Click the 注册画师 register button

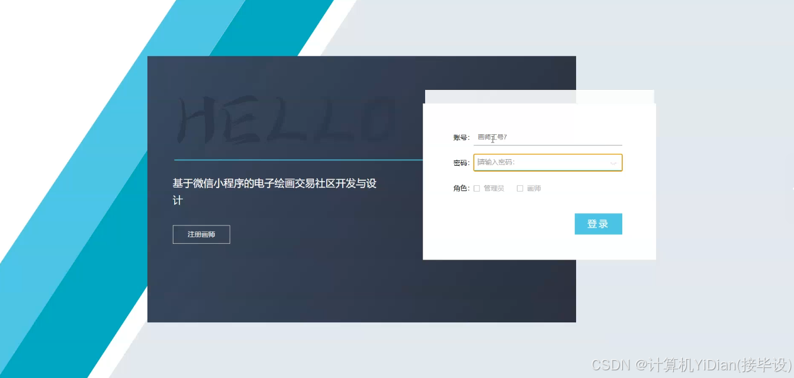pos(201,234)
